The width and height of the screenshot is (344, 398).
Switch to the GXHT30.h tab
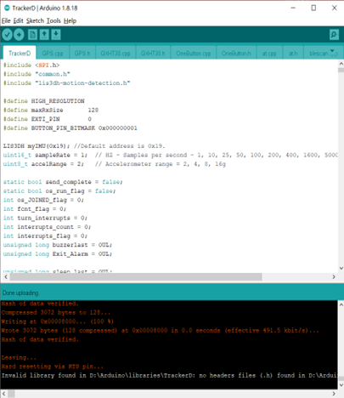[153, 54]
